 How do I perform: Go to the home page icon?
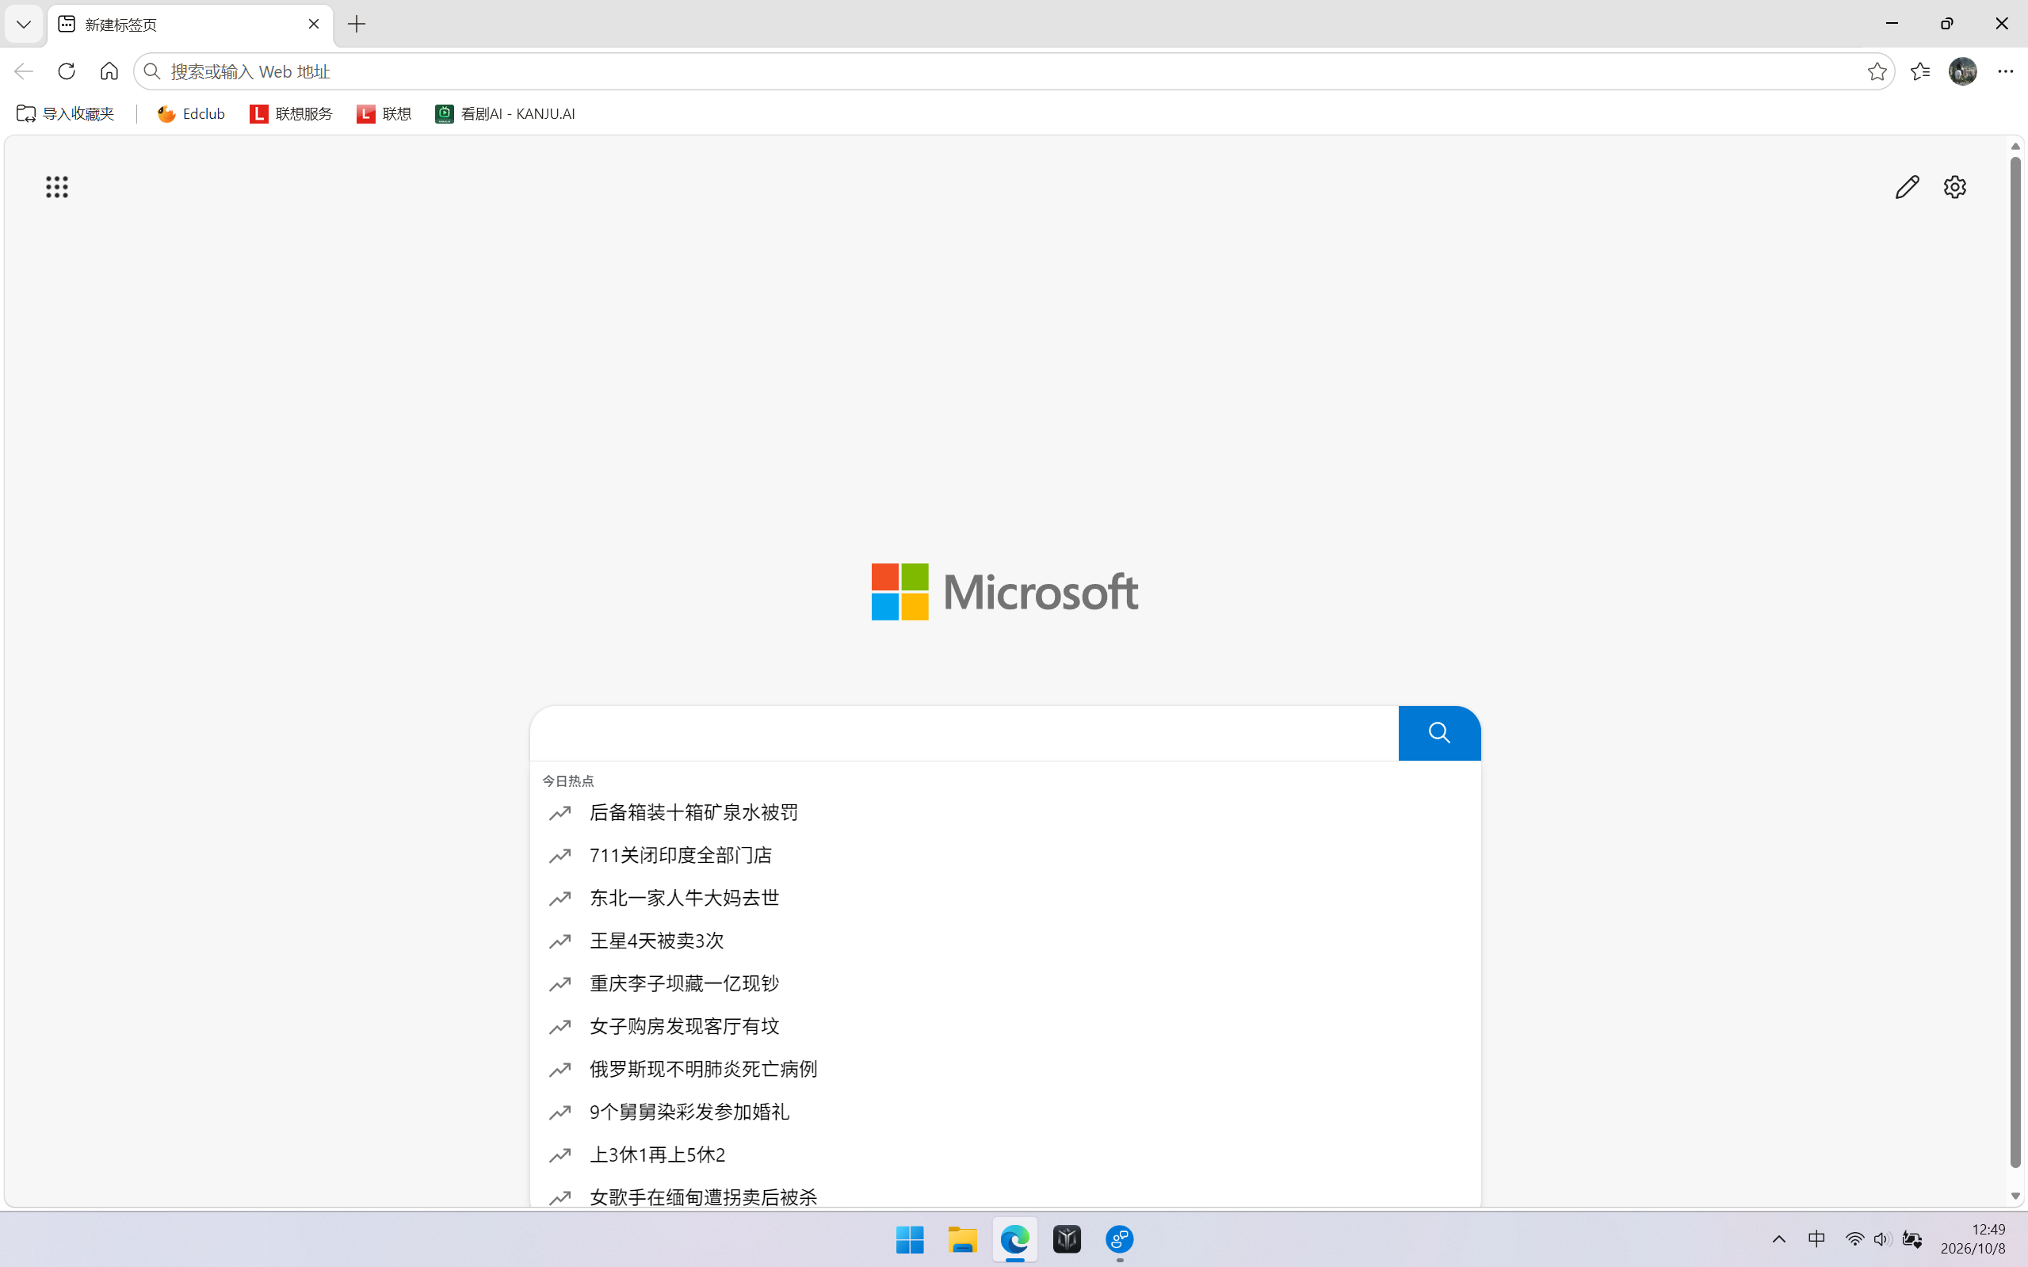109,71
